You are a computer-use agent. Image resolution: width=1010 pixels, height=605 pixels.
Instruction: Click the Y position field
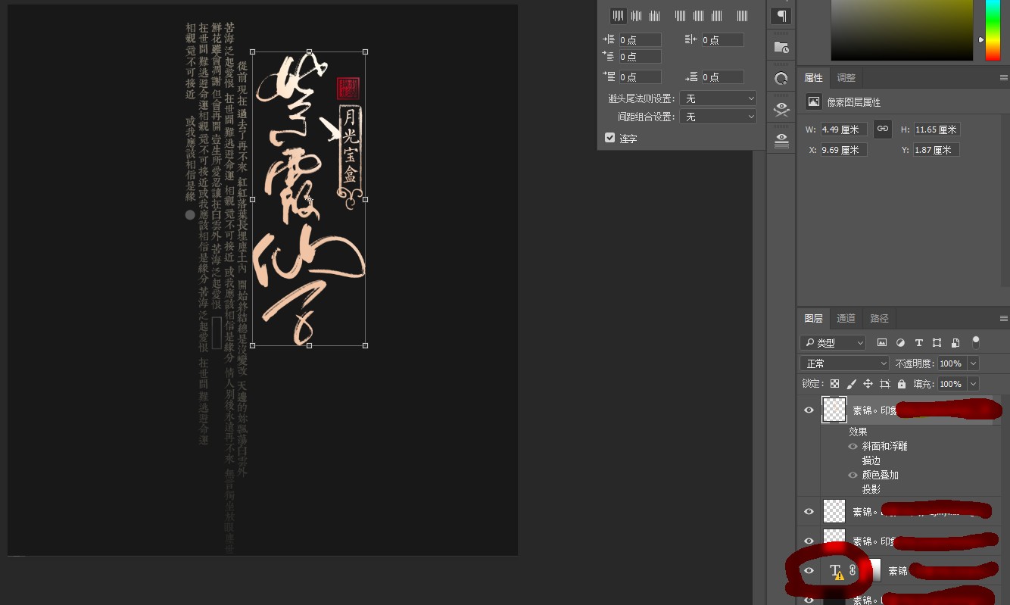[x=937, y=150]
